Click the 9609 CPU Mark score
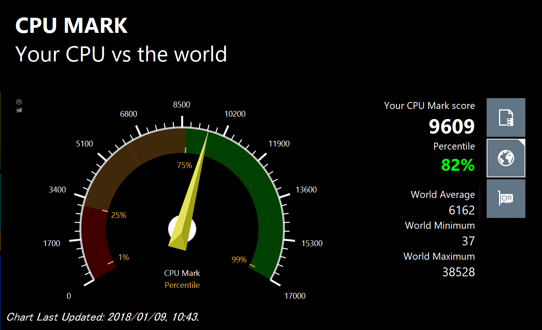Screen dimensions: 542x330 (x=452, y=126)
